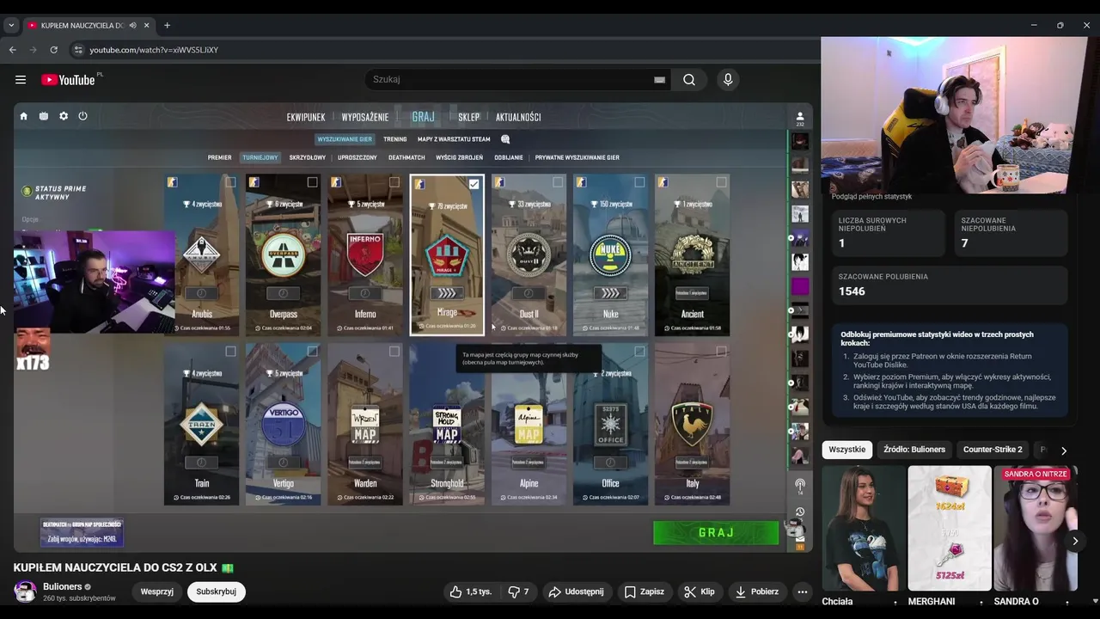
Task: Click the broadcast antenna icon in sidebar
Action: 800,486
